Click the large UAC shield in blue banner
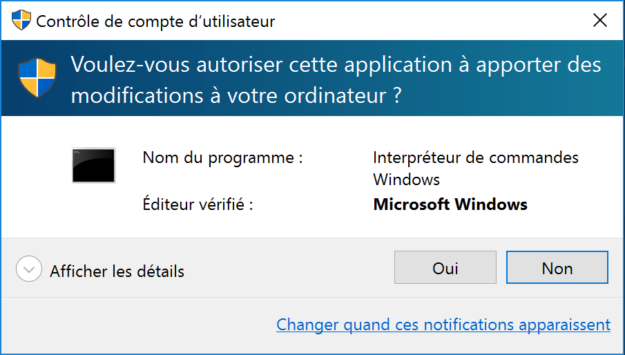This screenshot has width=625, height=355. coord(37,78)
